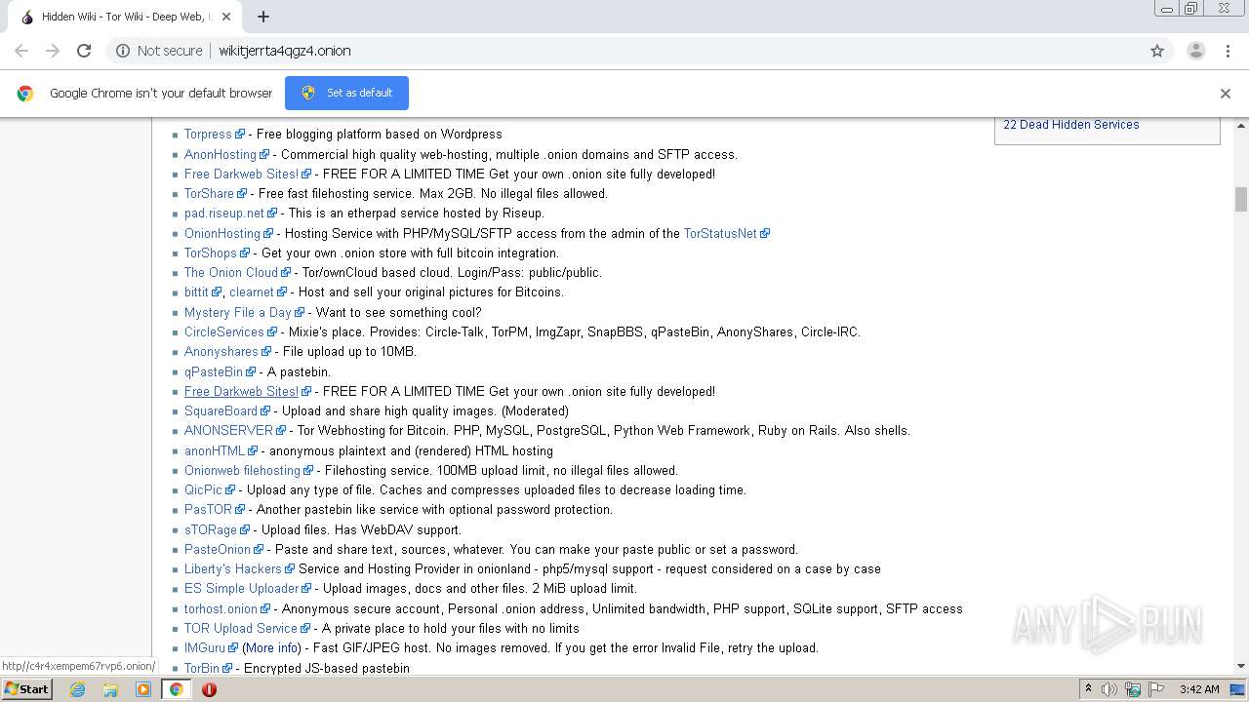Open the Anonyshares link
1249x702 pixels.
222,351
